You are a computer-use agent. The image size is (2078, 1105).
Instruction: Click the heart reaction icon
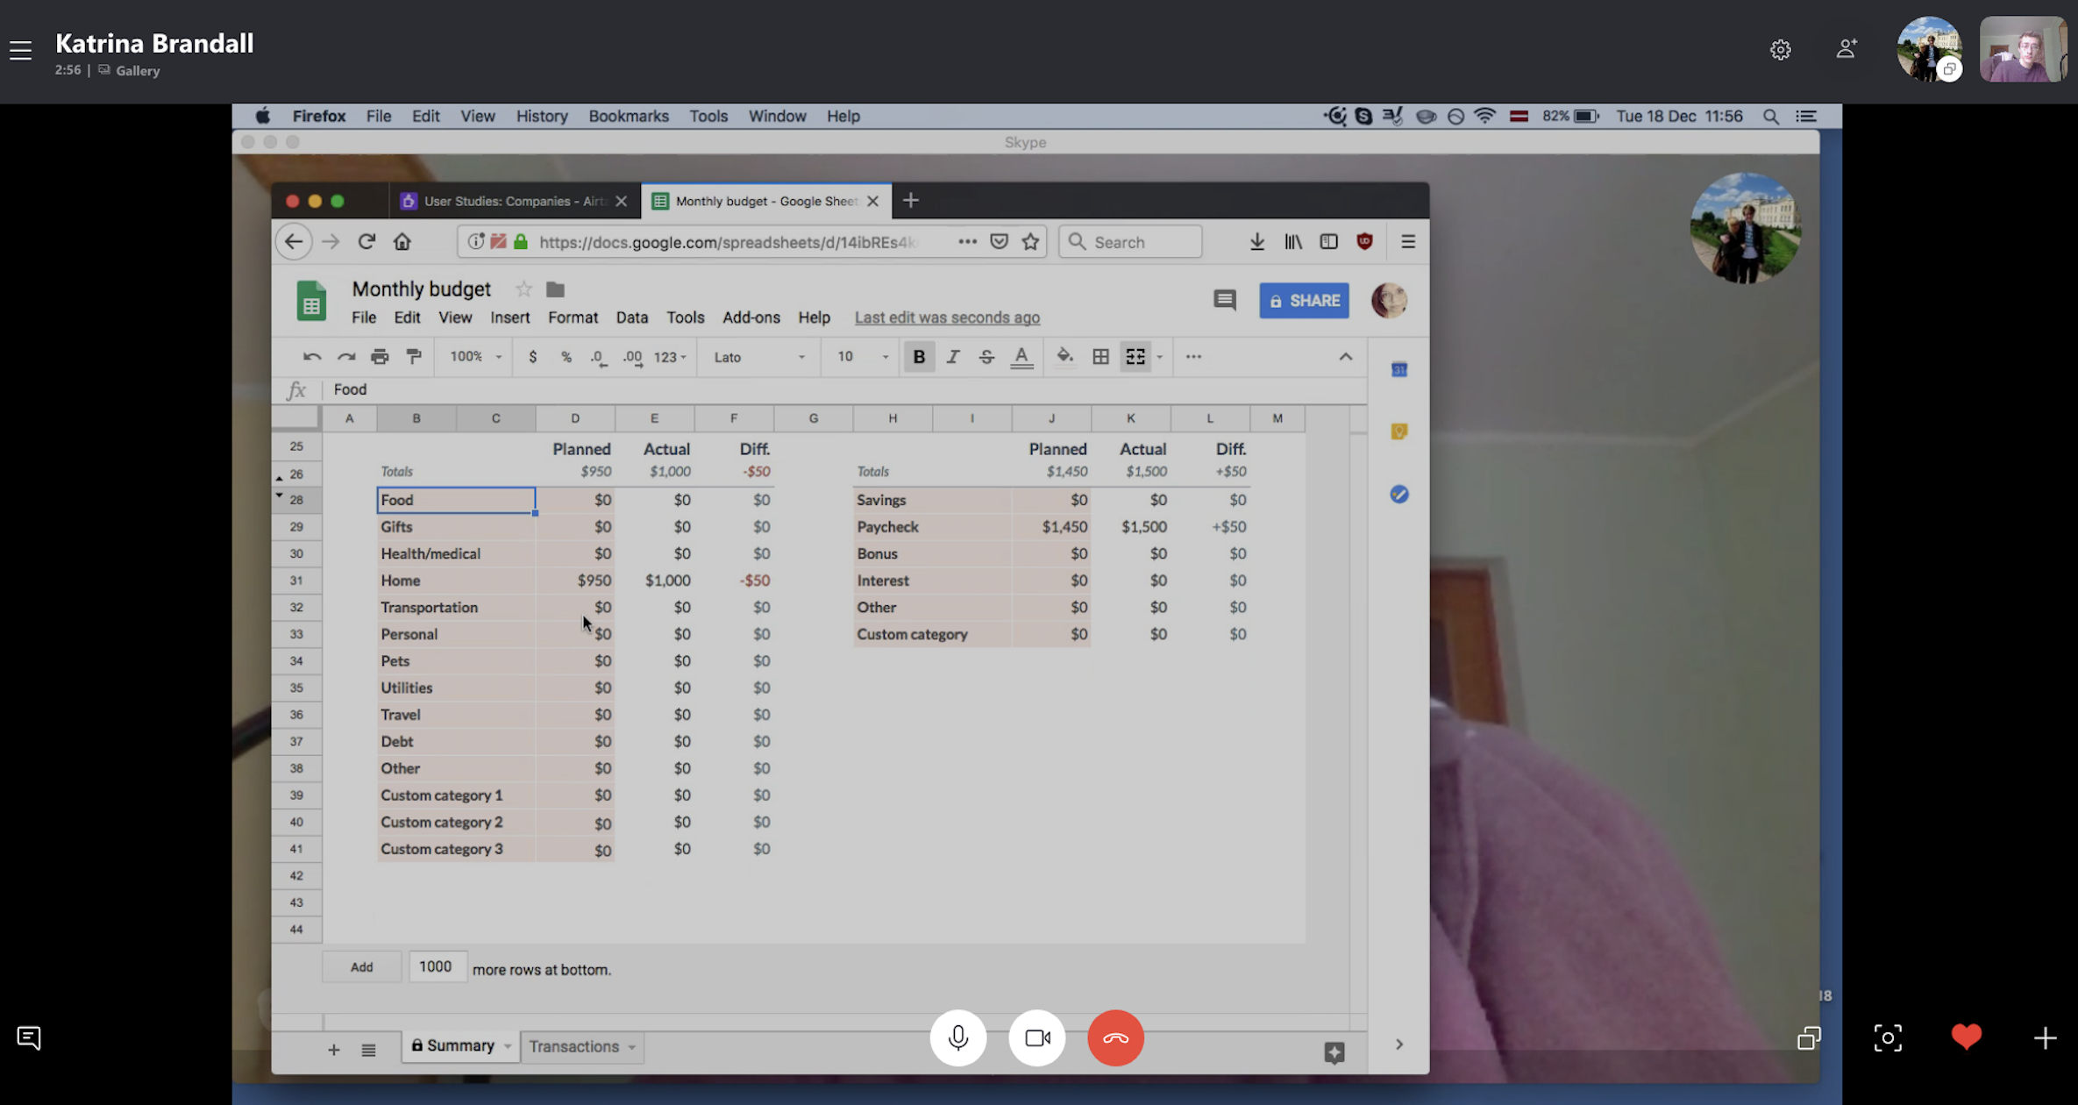pyautogui.click(x=1966, y=1037)
